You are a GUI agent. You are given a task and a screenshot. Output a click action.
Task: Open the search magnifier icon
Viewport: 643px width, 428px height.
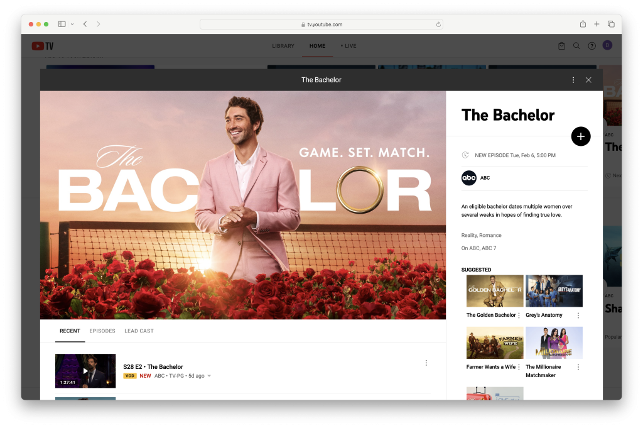tap(576, 46)
